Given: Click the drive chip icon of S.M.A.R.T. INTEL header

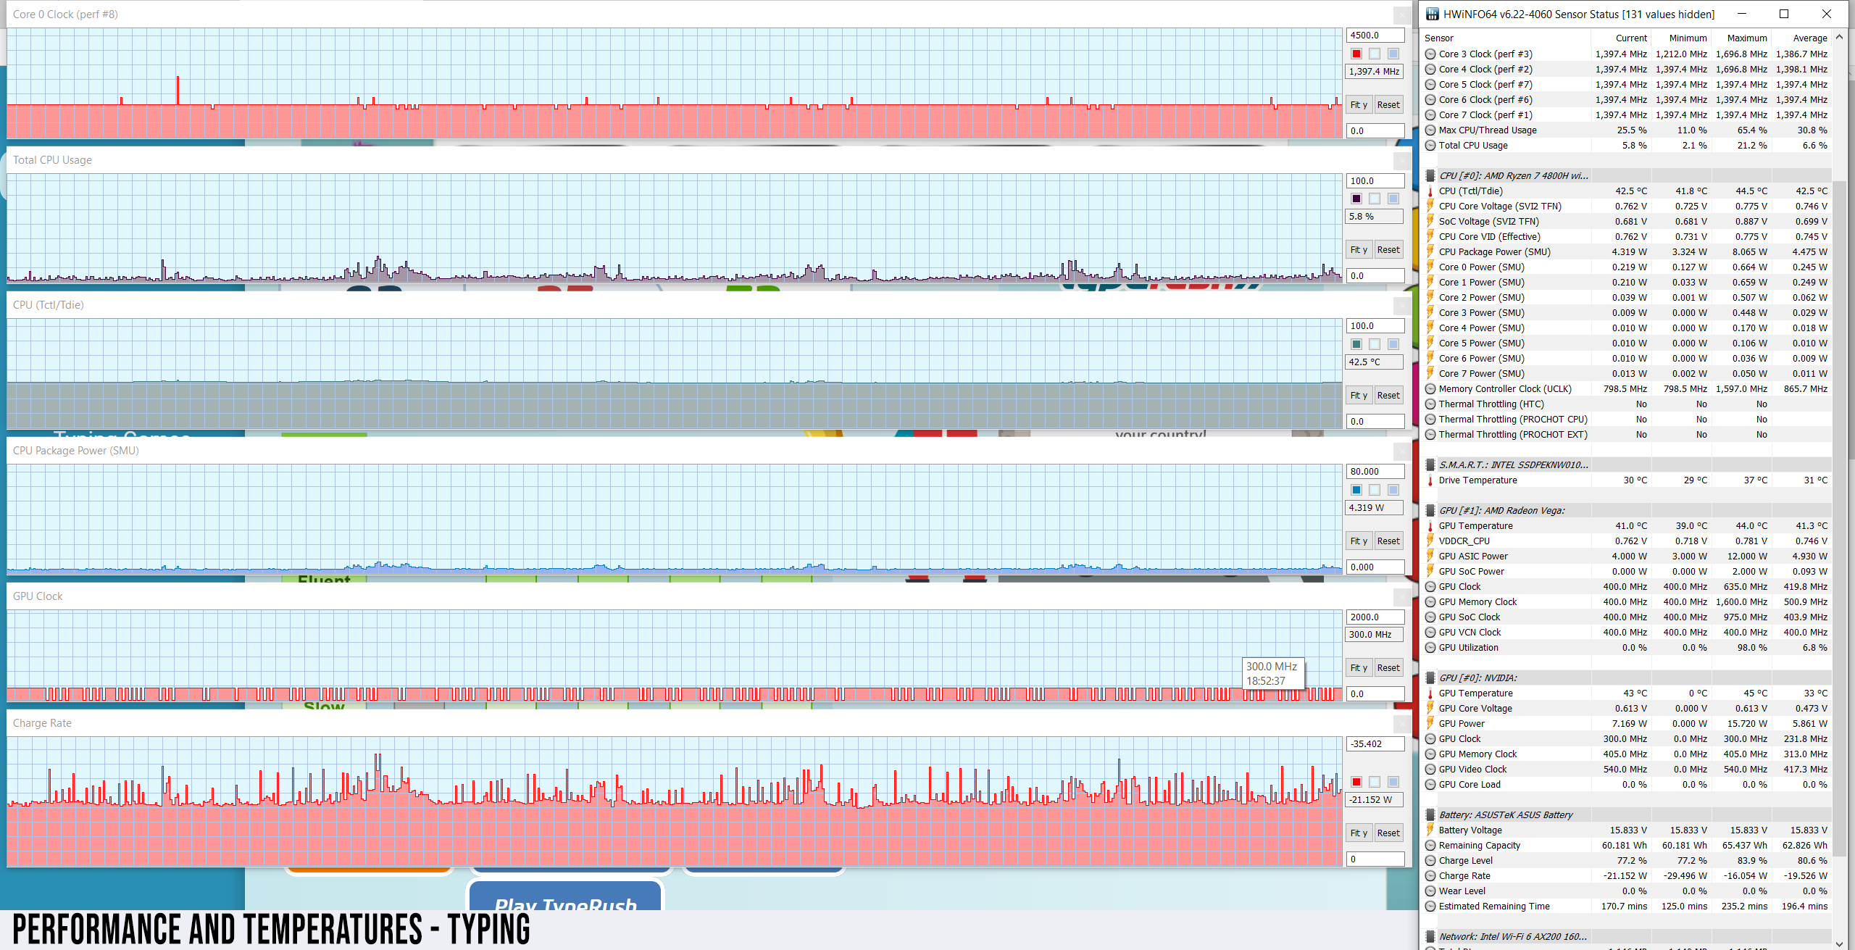Looking at the screenshot, I should (1430, 464).
